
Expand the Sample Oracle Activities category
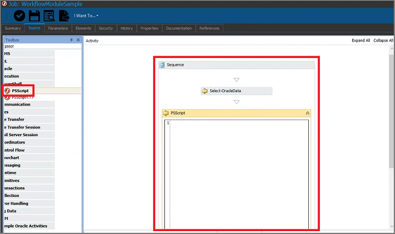[x=29, y=226]
